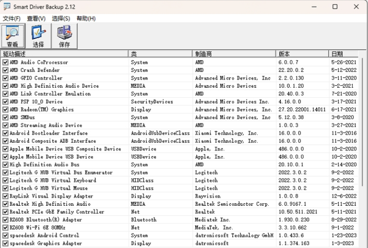
Task: Toggle RZ608 Bluetooth(R) Adapter checkbox
Action: (x=6, y=220)
